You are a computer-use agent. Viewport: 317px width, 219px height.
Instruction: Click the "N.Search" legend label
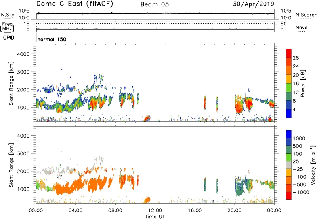point(306,15)
